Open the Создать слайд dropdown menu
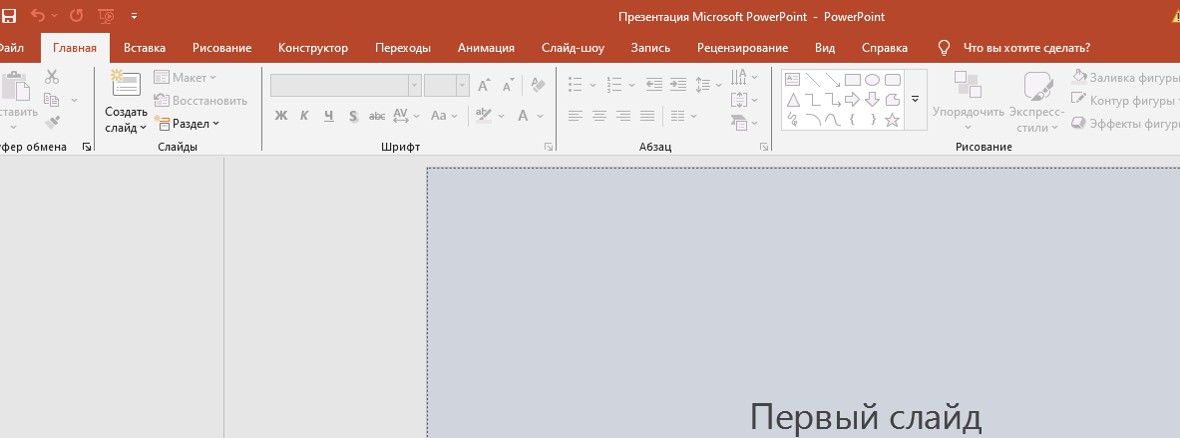Screen dimensions: 1180x438 point(126,120)
